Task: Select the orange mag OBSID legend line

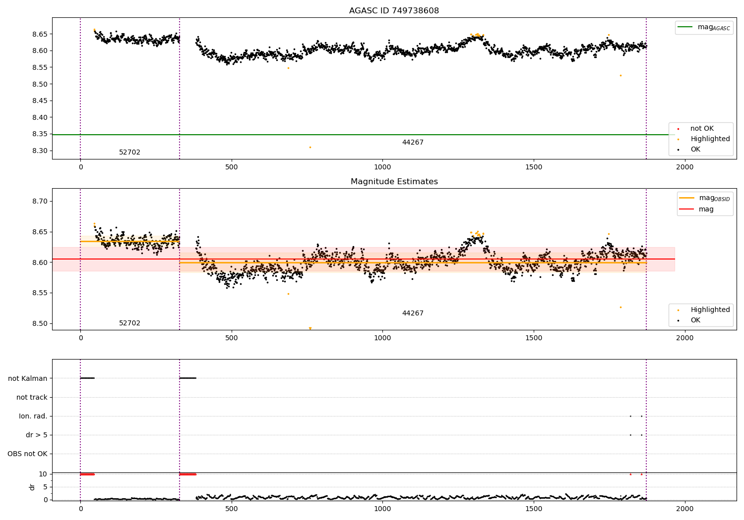Action: [687, 198]
